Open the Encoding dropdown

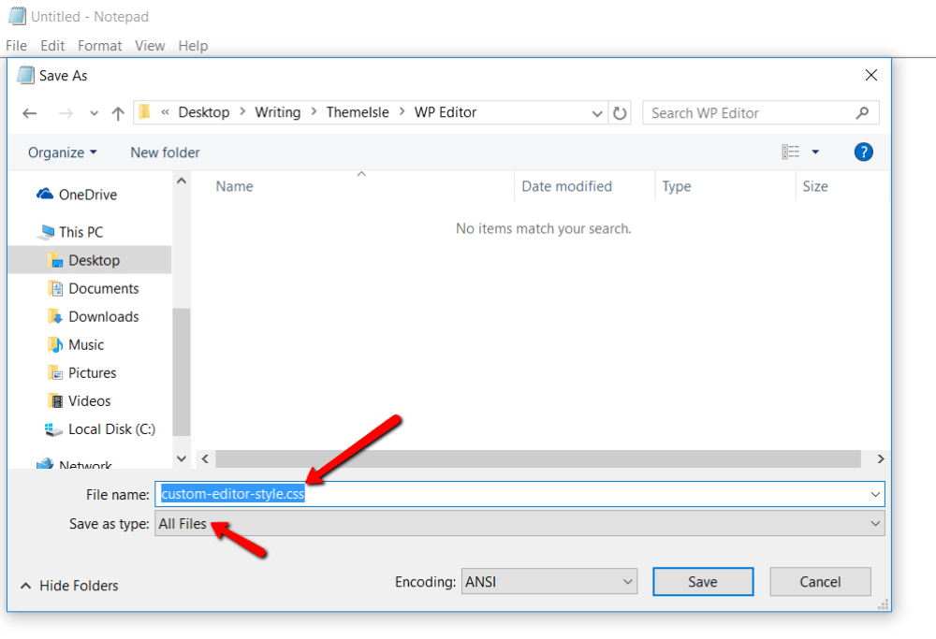pyautogui.click(x=628, y=581)
